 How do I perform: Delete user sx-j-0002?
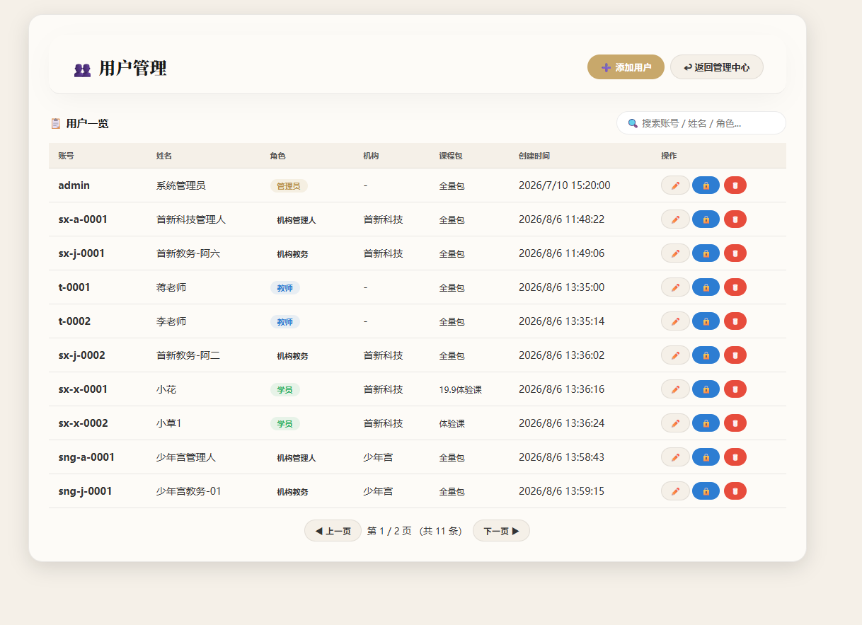click(x=735, y=355)
